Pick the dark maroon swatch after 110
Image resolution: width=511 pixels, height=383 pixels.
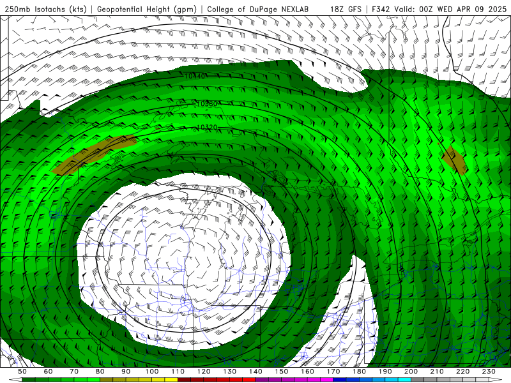tap(185, 380)
